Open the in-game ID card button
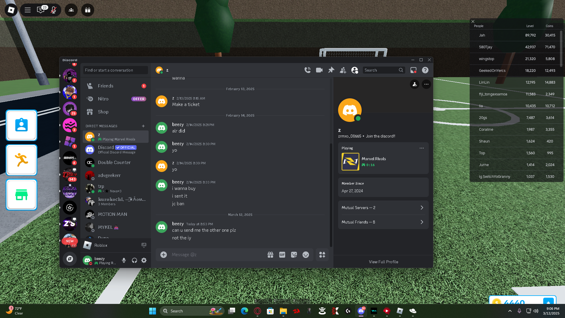Viewport: 565px width, 318px height. pos(21,125)
